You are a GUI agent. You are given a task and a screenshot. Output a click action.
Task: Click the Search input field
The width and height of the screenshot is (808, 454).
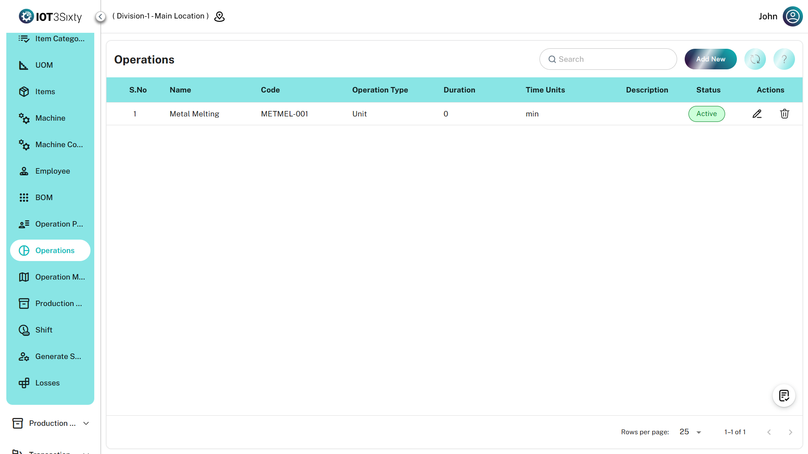[x=608, y=59]
